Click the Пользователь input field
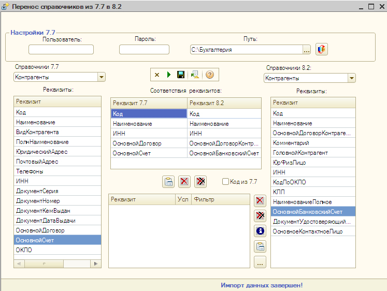Viewport: 387px width, 291px height. 61,49
